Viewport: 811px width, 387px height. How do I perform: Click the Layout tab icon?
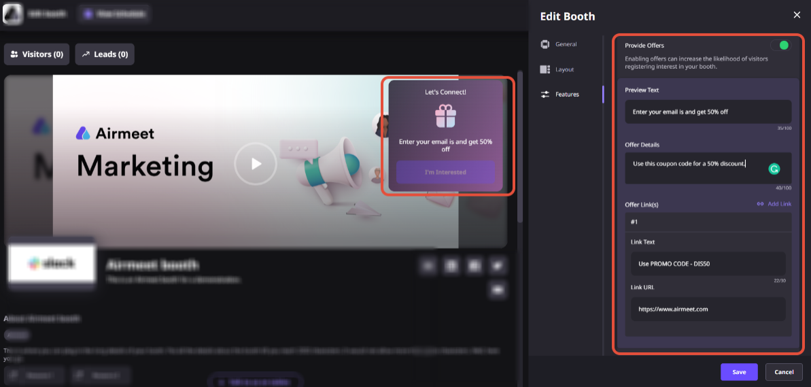point(545,69)
